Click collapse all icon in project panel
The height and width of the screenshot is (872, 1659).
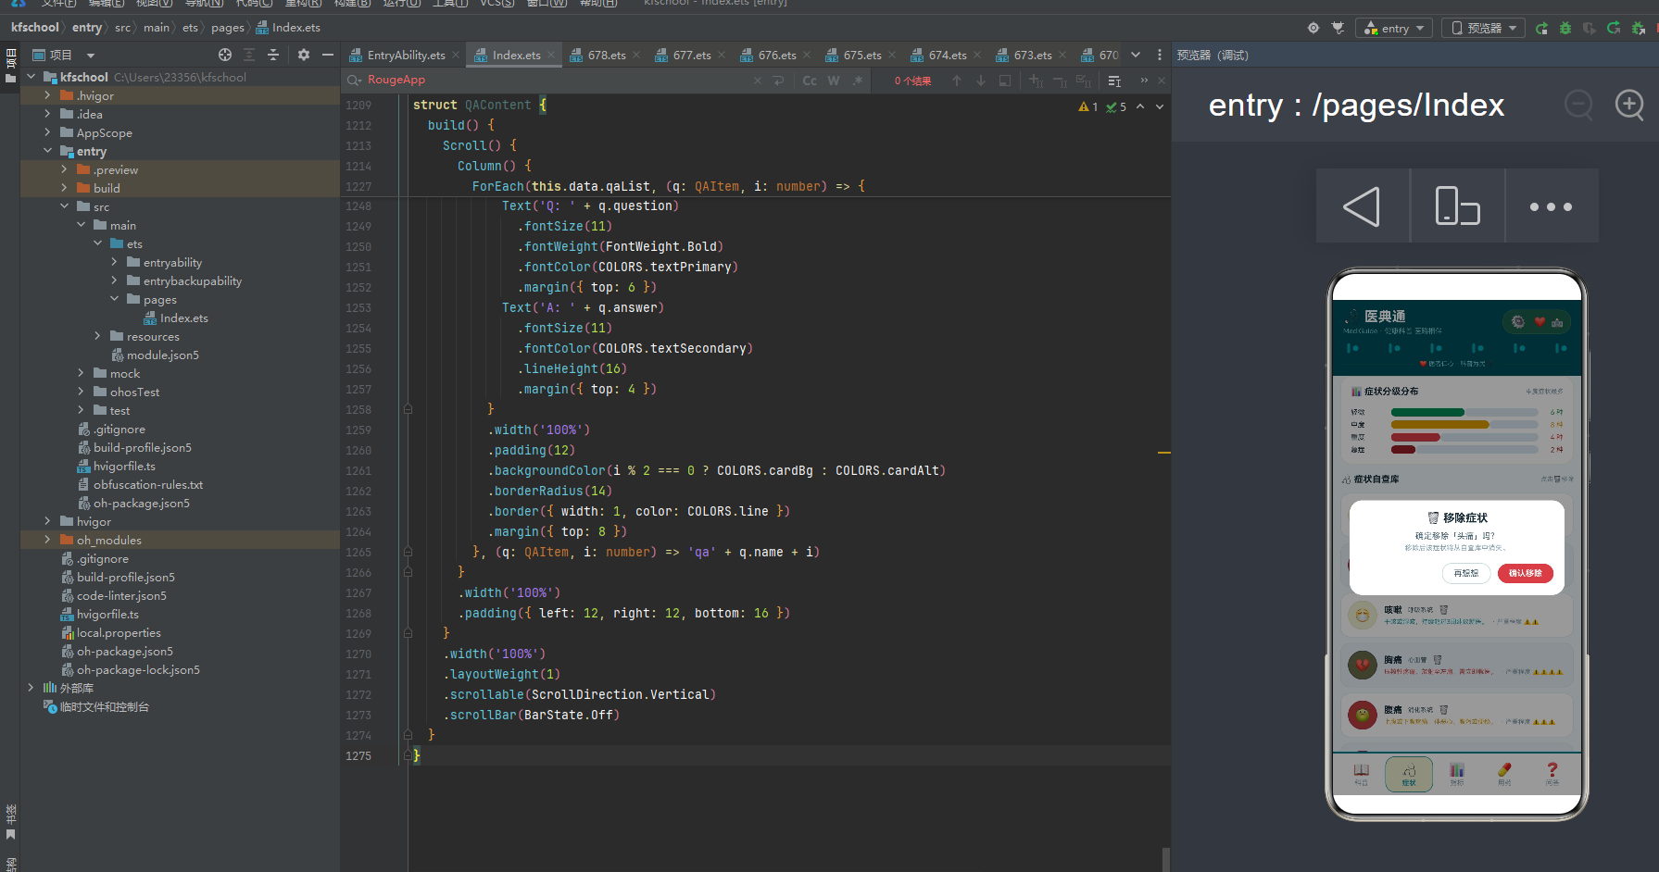click(273, 55)
